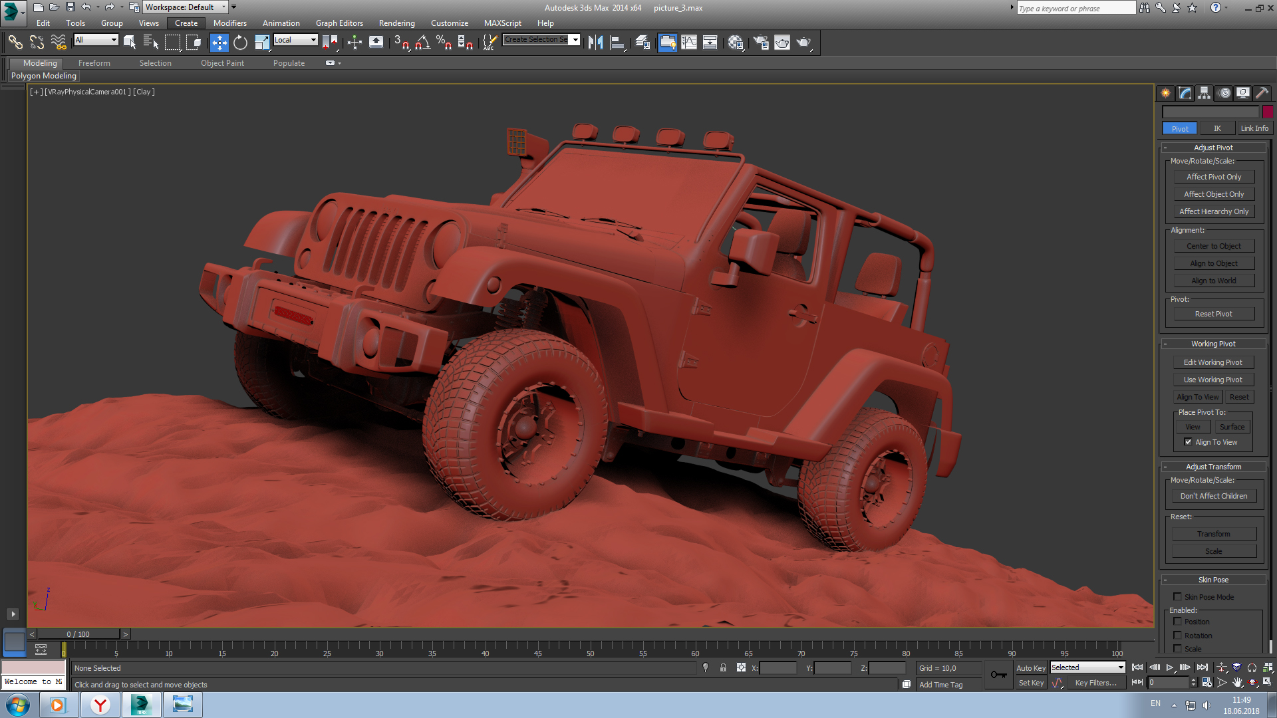Click the Use Pivot Point Center icon

(x=330, y=43)
